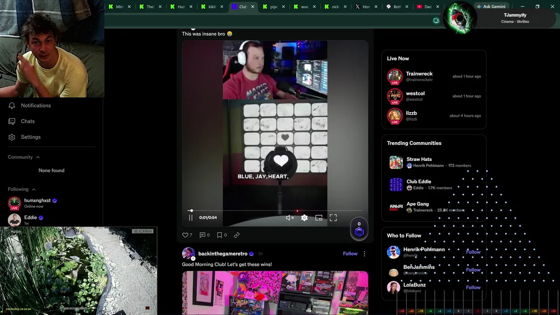Copy the post link via chain icon
The width and height of the screenshot is (560, 315).
[x=237, y=235]
